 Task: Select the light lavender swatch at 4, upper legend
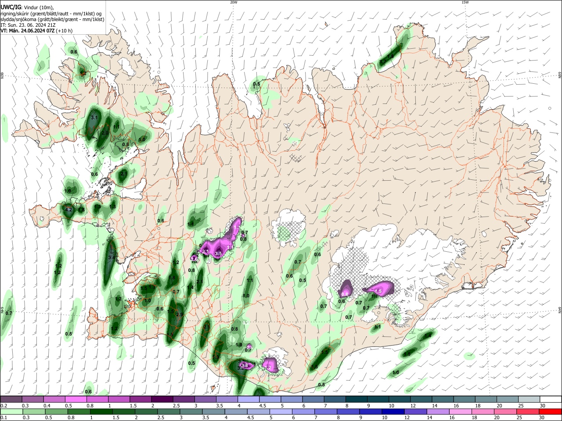coord(249,399)
